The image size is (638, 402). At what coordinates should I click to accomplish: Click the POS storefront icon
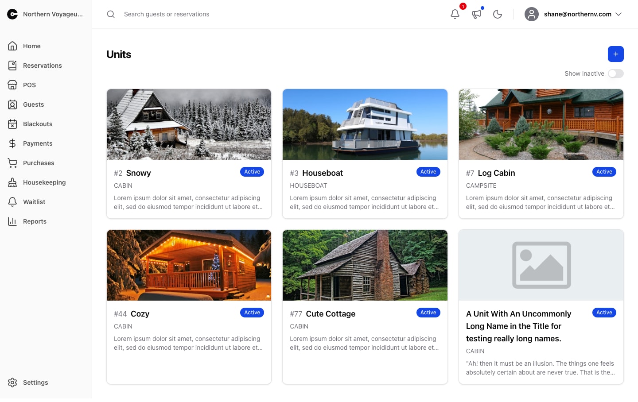(12, 85)
